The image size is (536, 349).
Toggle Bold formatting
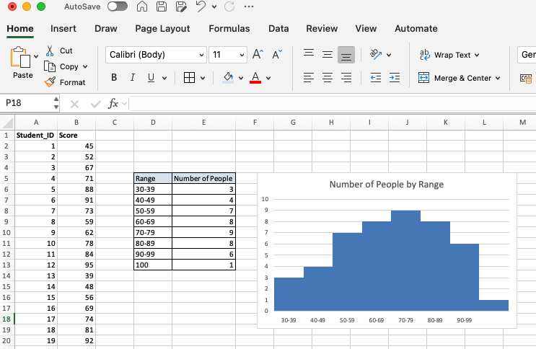click(114, 78)
